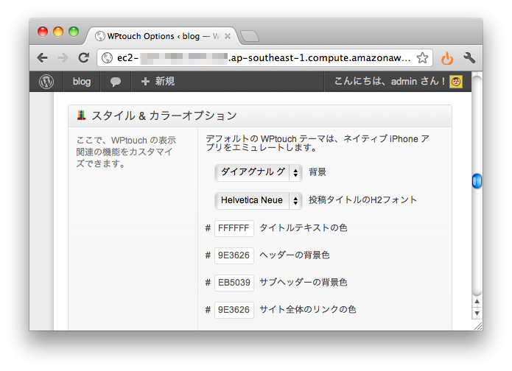Click the FFFFFF title text color field

(234, 228)
